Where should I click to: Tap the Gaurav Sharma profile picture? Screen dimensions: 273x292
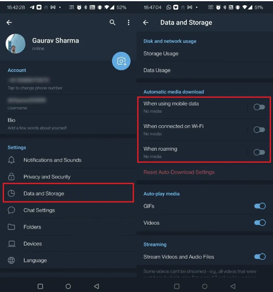pos(16,44)
